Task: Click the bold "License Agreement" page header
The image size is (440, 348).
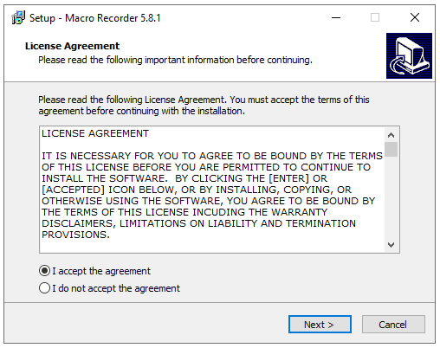Action: coord(72,46)
